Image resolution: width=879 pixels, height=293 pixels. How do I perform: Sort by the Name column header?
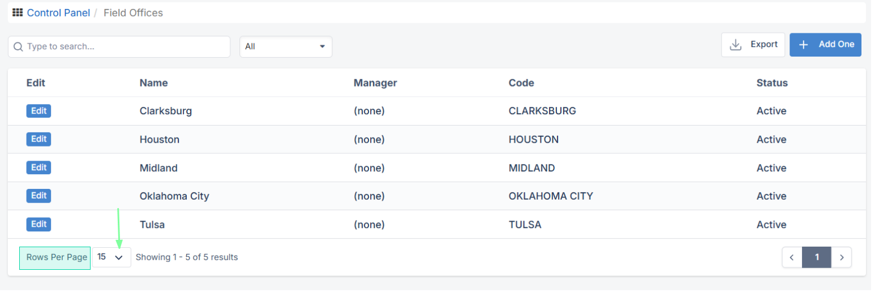153,83
